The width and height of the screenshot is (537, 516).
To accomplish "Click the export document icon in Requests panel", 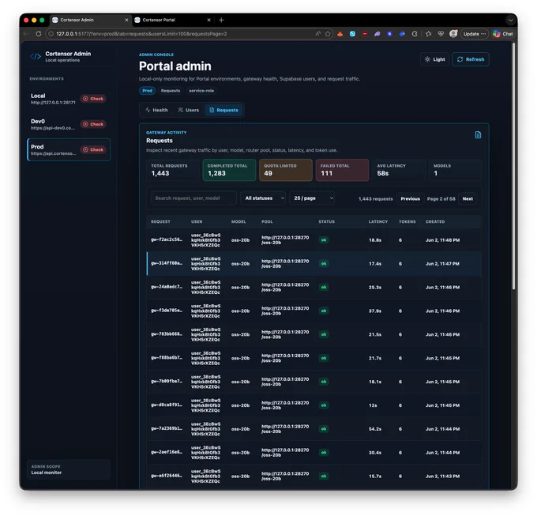I will [478, 135].
